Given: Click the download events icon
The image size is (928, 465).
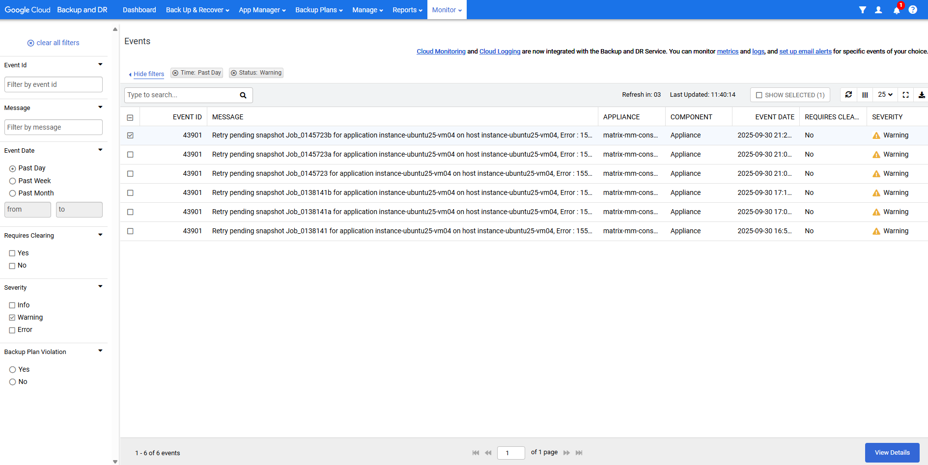Looking at the screenshot, I should (922, 95).
